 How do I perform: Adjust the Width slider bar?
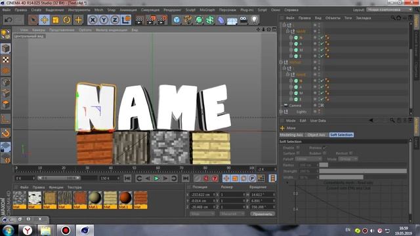click(363, 177)
